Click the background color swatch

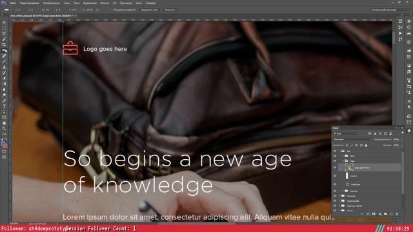[x=6, y=146]
